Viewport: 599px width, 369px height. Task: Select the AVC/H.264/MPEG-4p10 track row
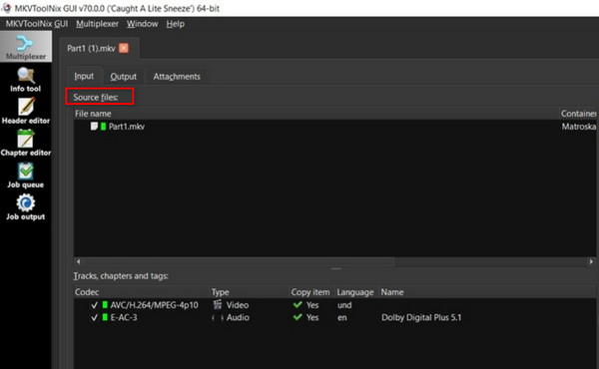tap(335, 305)
